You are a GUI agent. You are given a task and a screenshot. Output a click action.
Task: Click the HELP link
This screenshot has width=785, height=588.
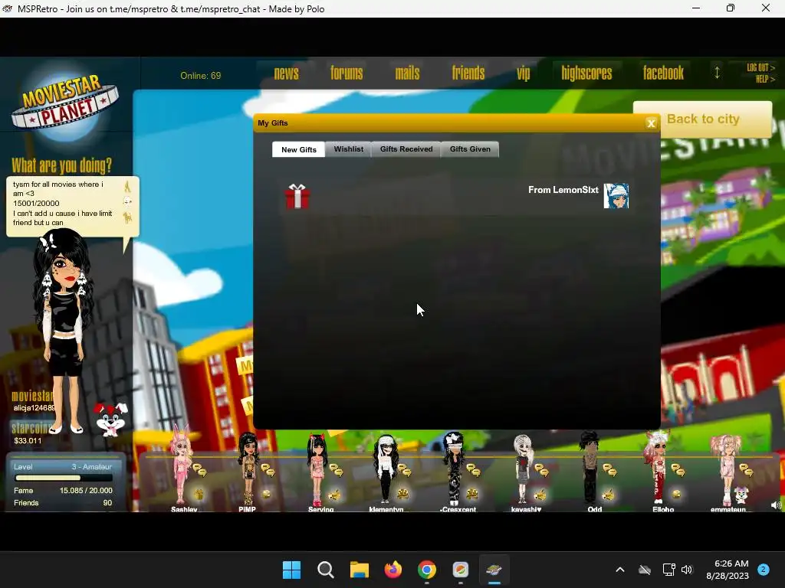765,79
